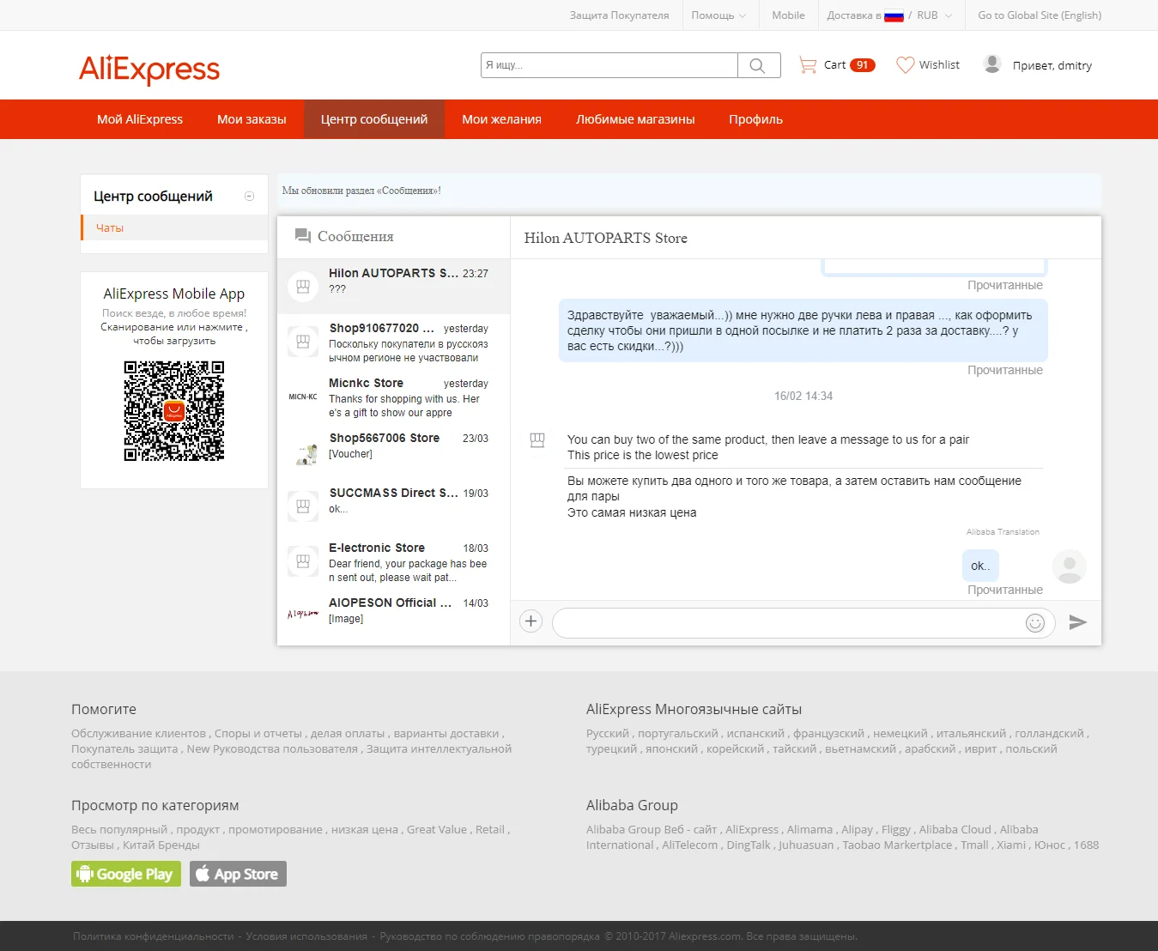Send message with the arrow icon
Screen dimensions: 1158x951
(1078, 622)
